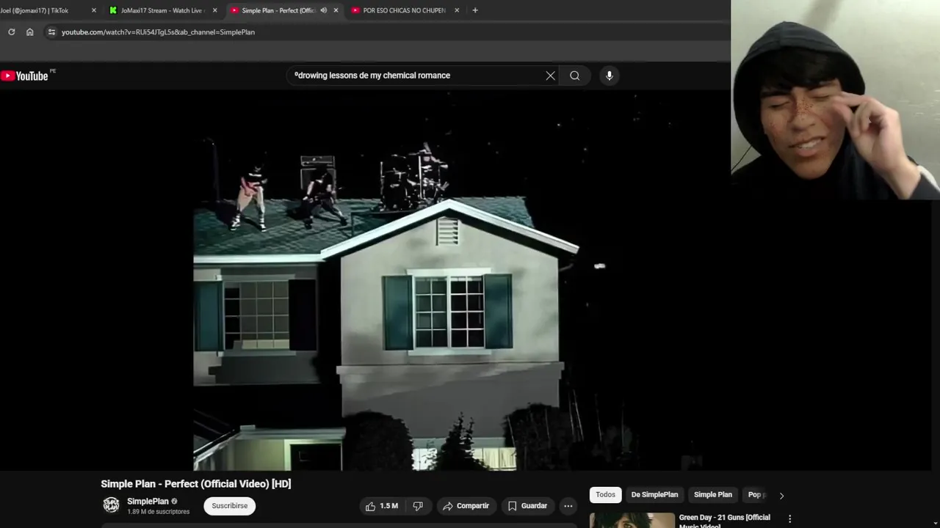Click the 1.89 M de suscriptores text
This screenshot has height=528, width=940.
coord(159,512)
